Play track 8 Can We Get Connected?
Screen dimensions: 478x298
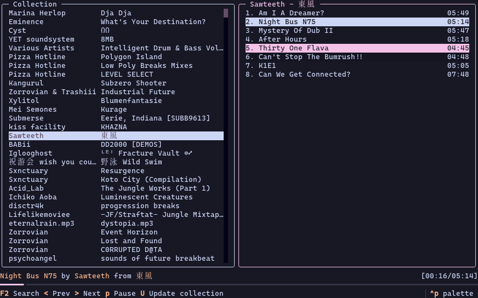pos(357,74)
